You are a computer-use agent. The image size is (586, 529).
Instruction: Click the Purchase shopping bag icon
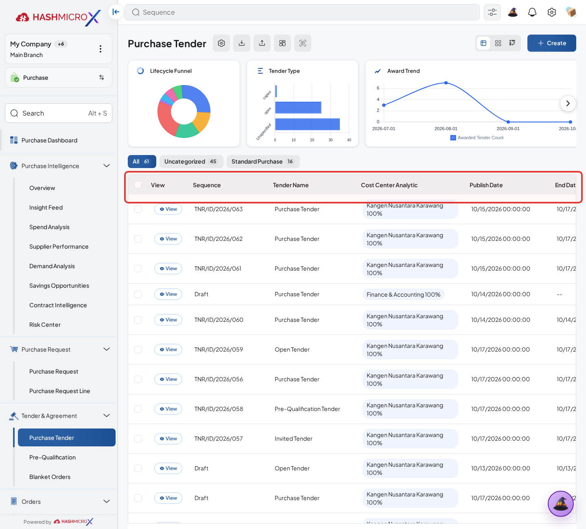(x=15, y=77)
